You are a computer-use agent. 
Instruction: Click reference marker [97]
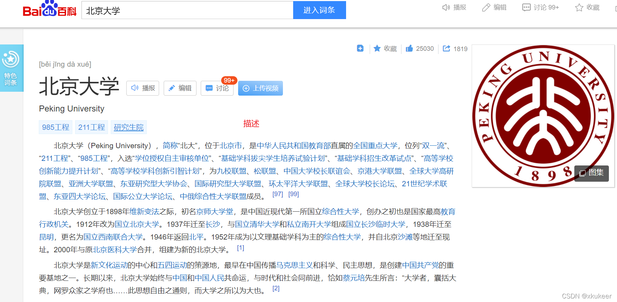click(x=278, y=194)
